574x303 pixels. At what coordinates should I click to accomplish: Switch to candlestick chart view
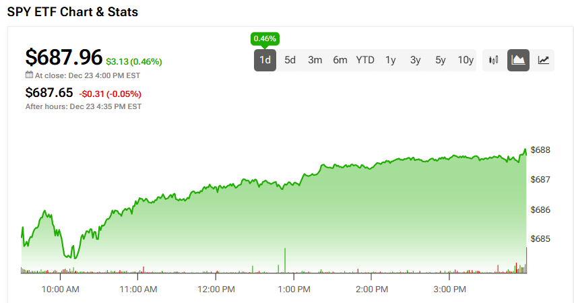tap(494, 60)
